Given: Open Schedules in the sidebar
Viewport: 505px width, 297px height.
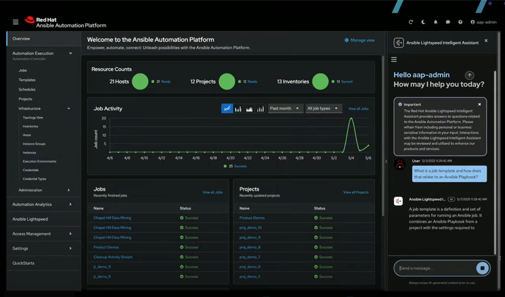Looking at the screenshot, I should coord(27,90).
